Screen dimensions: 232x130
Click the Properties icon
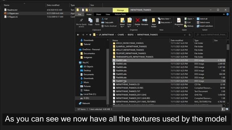click(179, 20)
